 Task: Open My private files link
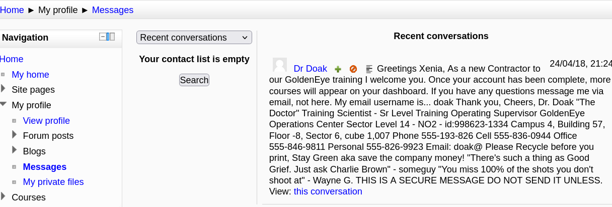click(53, 182)
